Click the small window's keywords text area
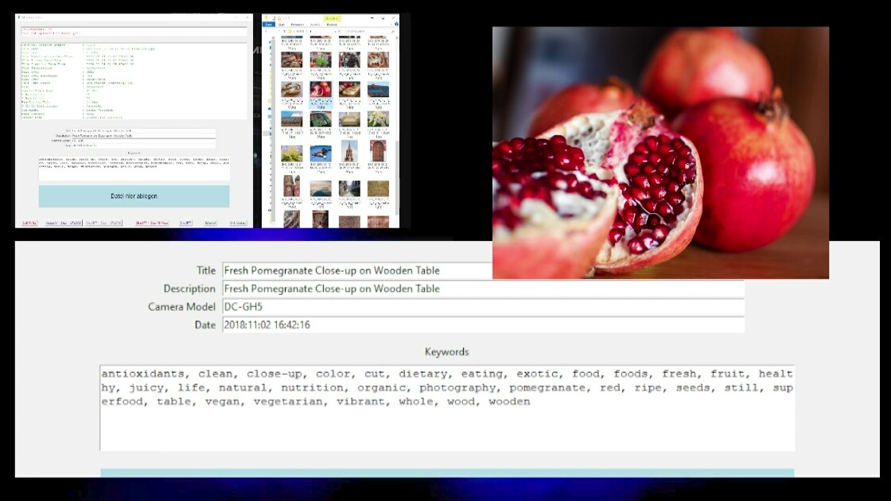Viewport: 891px width, 501px height. pyautogui.click(x=134, y=168)
